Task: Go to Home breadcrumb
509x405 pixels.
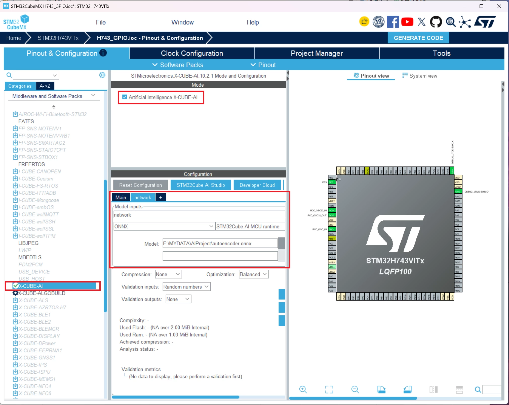Action: click(x=14, y=38)
